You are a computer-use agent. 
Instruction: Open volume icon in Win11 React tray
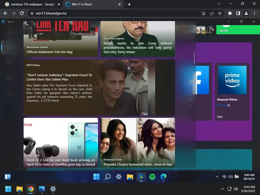(x=230, y=177)
